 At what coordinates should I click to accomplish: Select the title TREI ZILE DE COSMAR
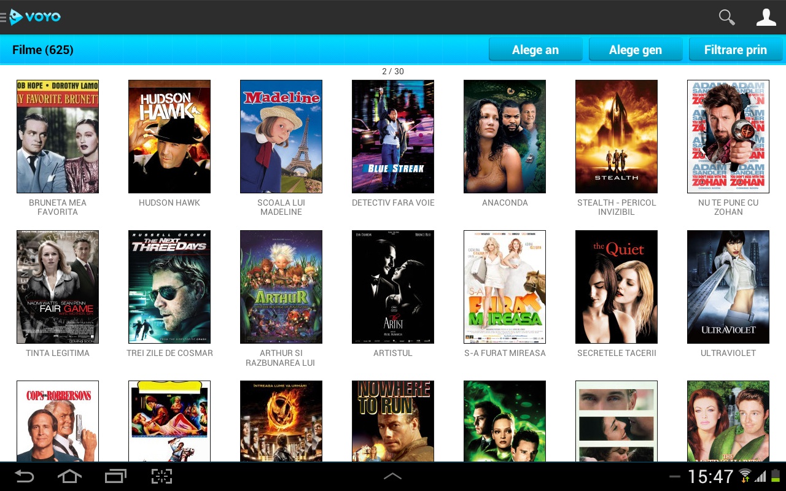coord(169,353)
